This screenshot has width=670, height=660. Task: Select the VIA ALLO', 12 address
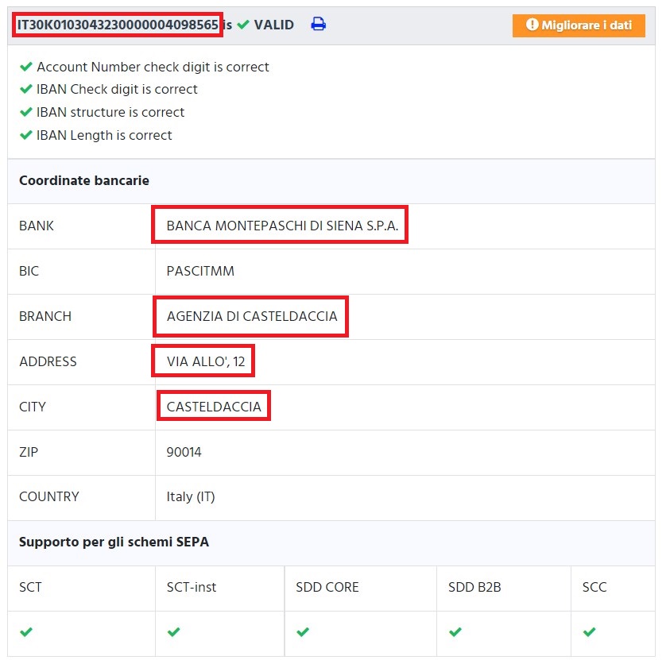206,361
